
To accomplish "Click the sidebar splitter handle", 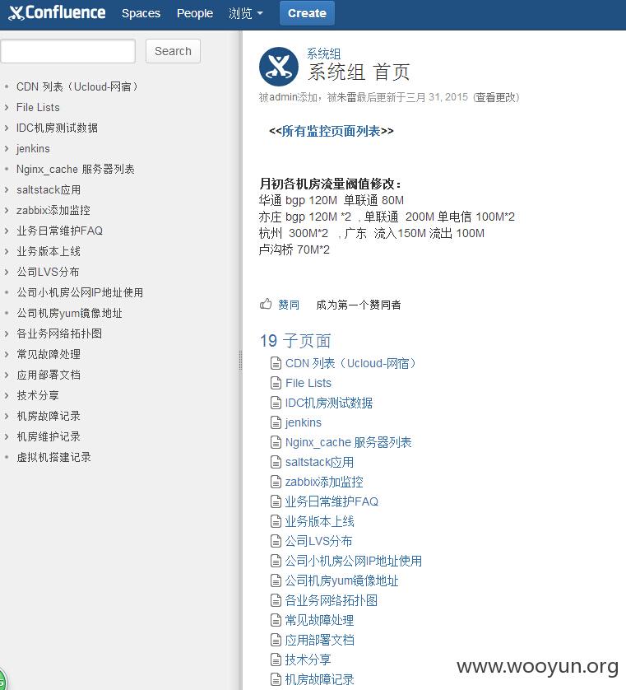I will click(240, 360).
